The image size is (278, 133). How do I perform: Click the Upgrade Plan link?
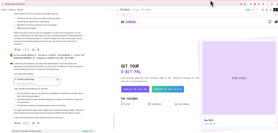click(x=87, y=131)
